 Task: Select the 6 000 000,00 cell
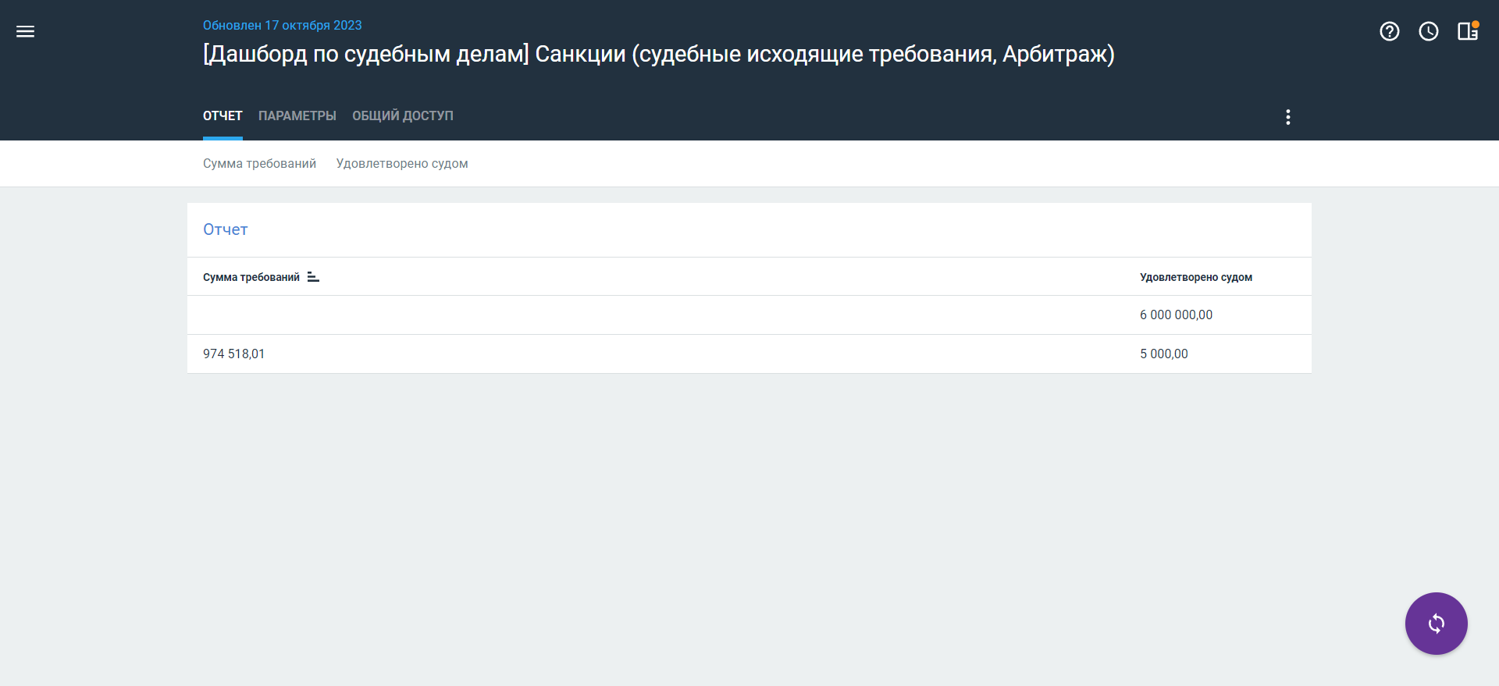tap(1176, 315)
